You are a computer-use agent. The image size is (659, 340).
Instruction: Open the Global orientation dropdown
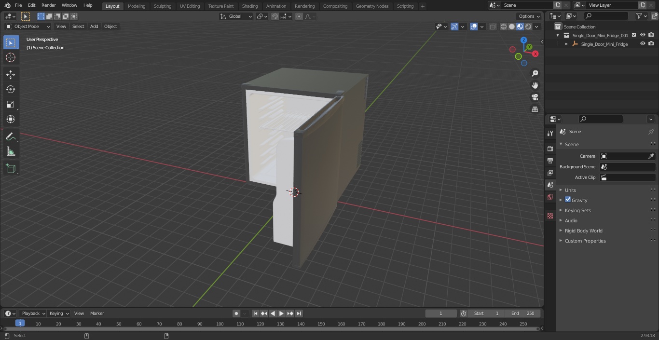[236, 16]
